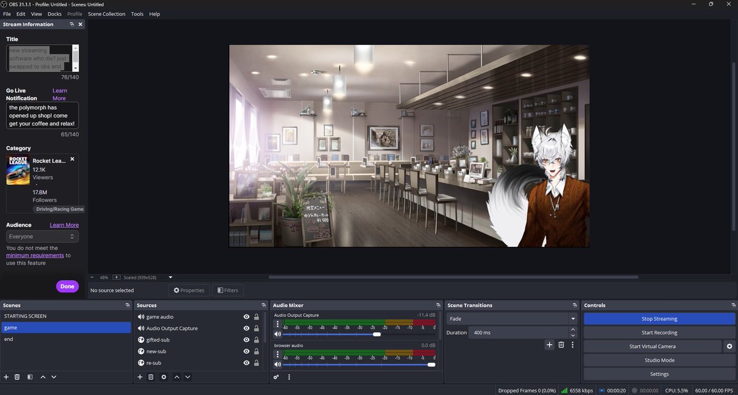The width and height of the screenshot is (738, 395).
Task: Open the Audio Mixer menu dots beside the gears
Action: pyautogui.click(x=289, y=377)
